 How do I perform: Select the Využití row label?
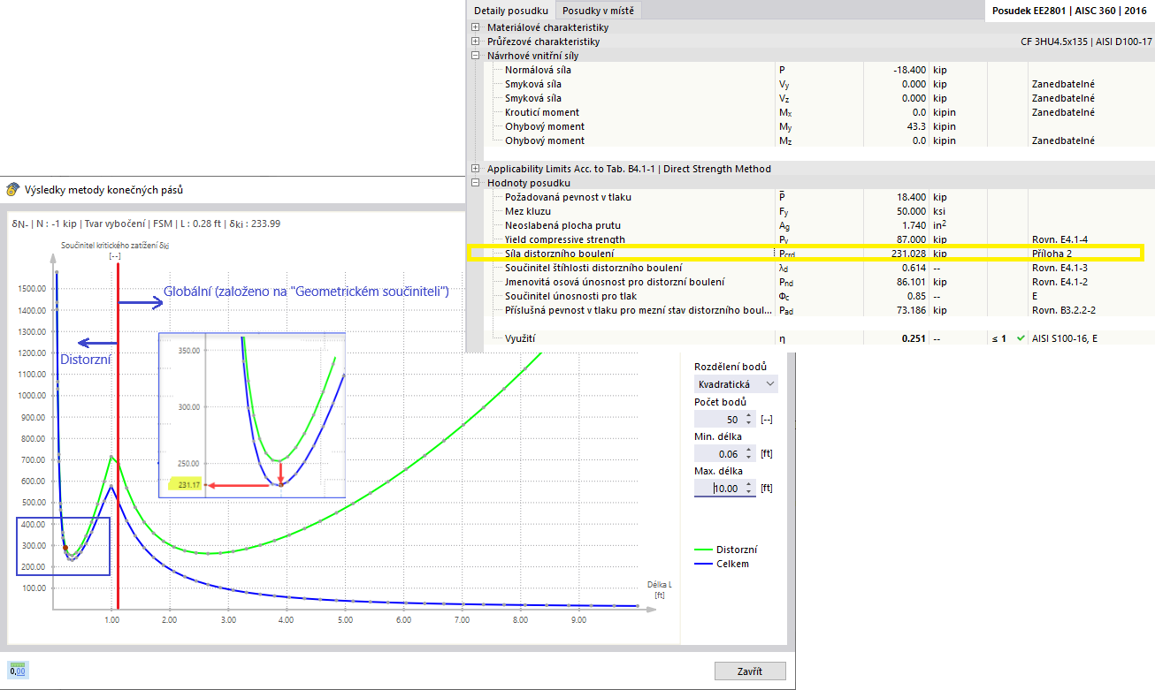[520, 338]
